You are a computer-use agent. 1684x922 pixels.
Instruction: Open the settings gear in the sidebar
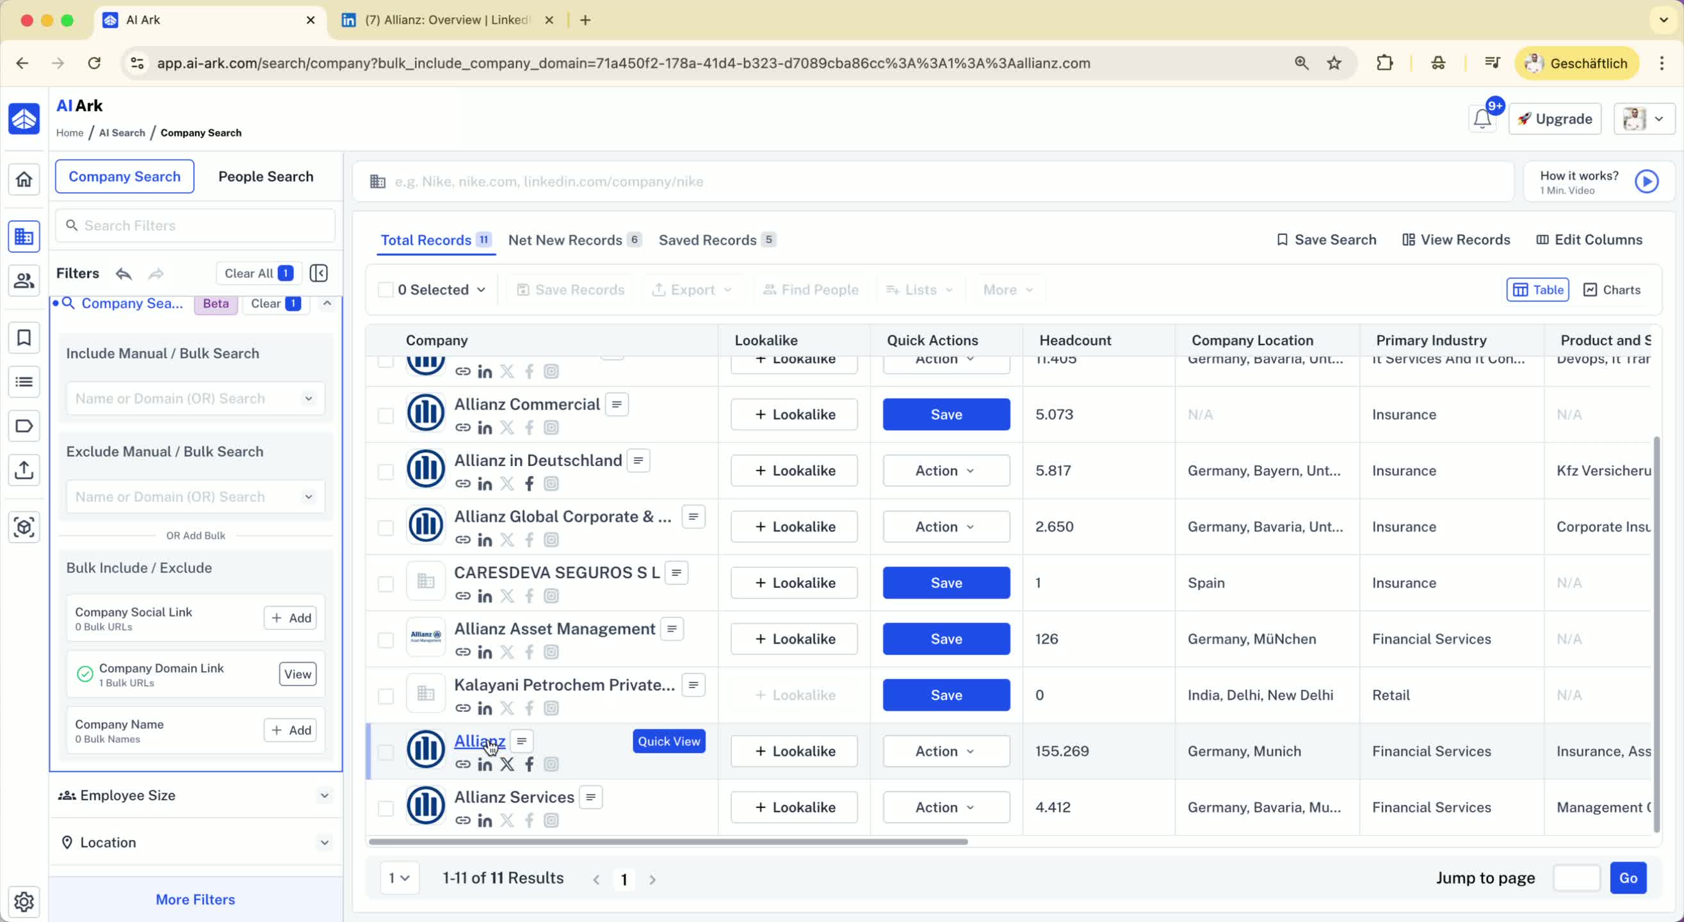(x=24, y=901)
